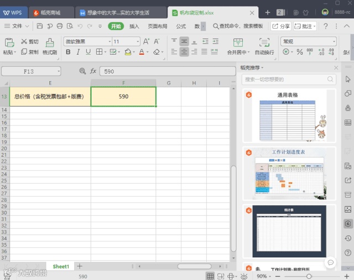
Task: Click the font color A swatch
Action: pyautogui.click(x=142, y=52)
